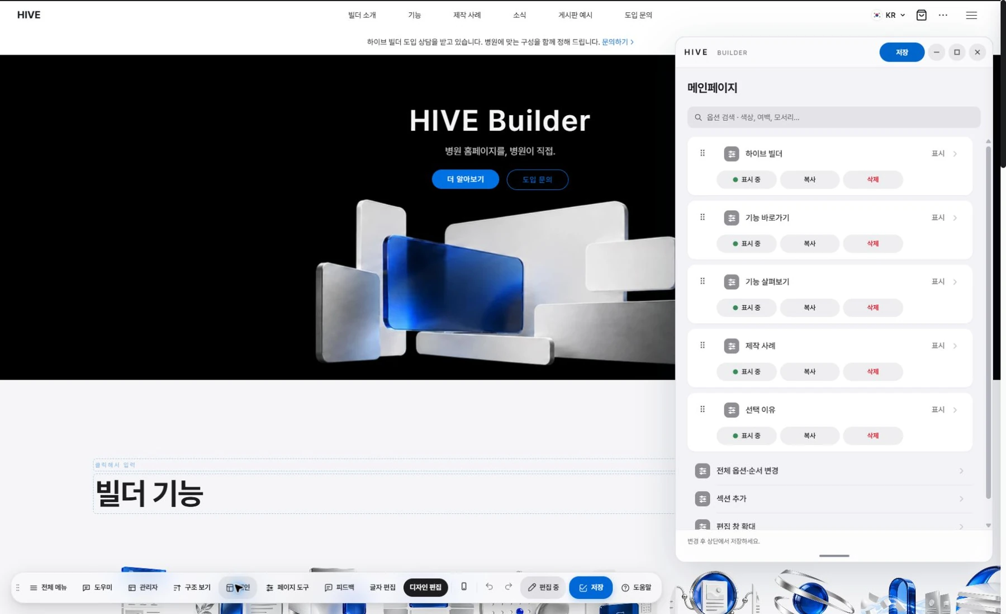Open 게시판 예시 in top navigation

[x=575, y=15]
